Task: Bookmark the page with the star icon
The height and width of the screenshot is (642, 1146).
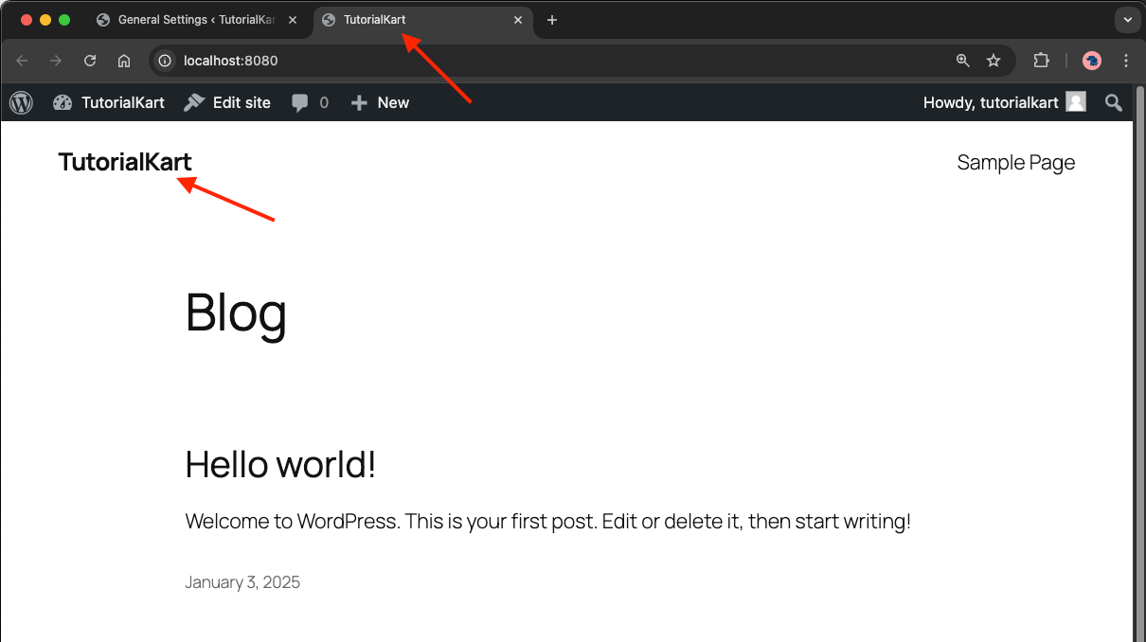Action: tap(994, 60)
